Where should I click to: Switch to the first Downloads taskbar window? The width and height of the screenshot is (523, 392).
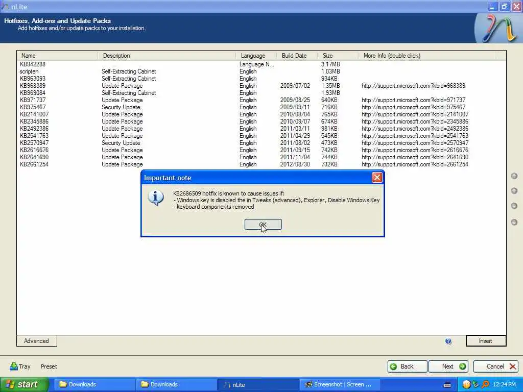tap(93, 385)
